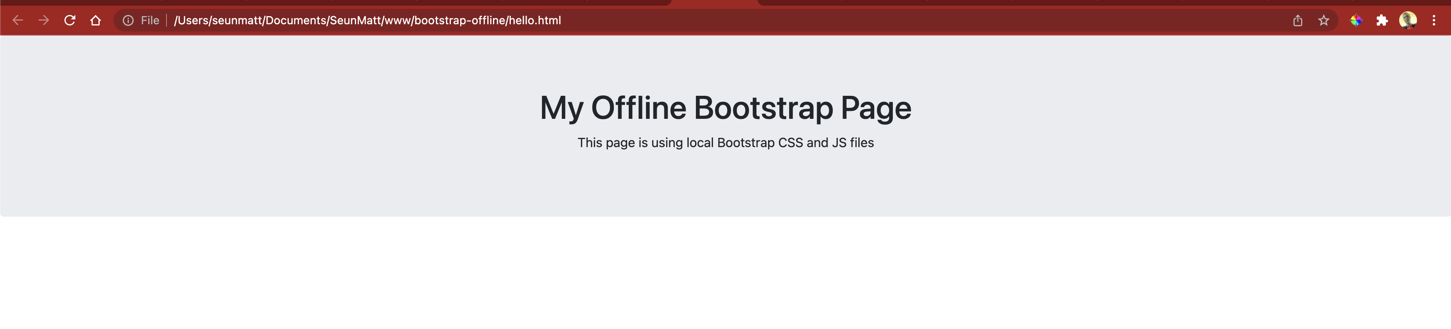Click the 'File' label in address bar
Image resolution: width=1451 pixels, height=329 pixels.
pos(150,20)
